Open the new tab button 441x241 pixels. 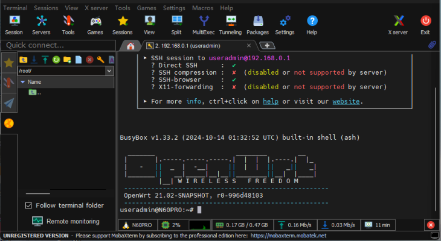point(266,45)
